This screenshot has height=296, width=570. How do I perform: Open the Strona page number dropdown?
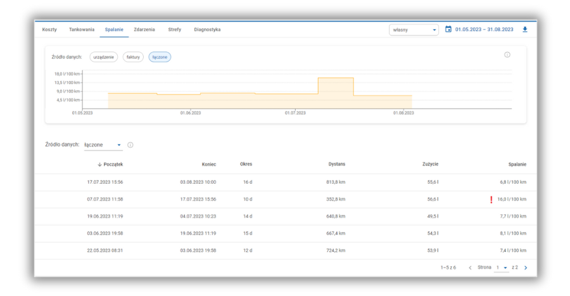pyautogui.click(x=502, y=268)
